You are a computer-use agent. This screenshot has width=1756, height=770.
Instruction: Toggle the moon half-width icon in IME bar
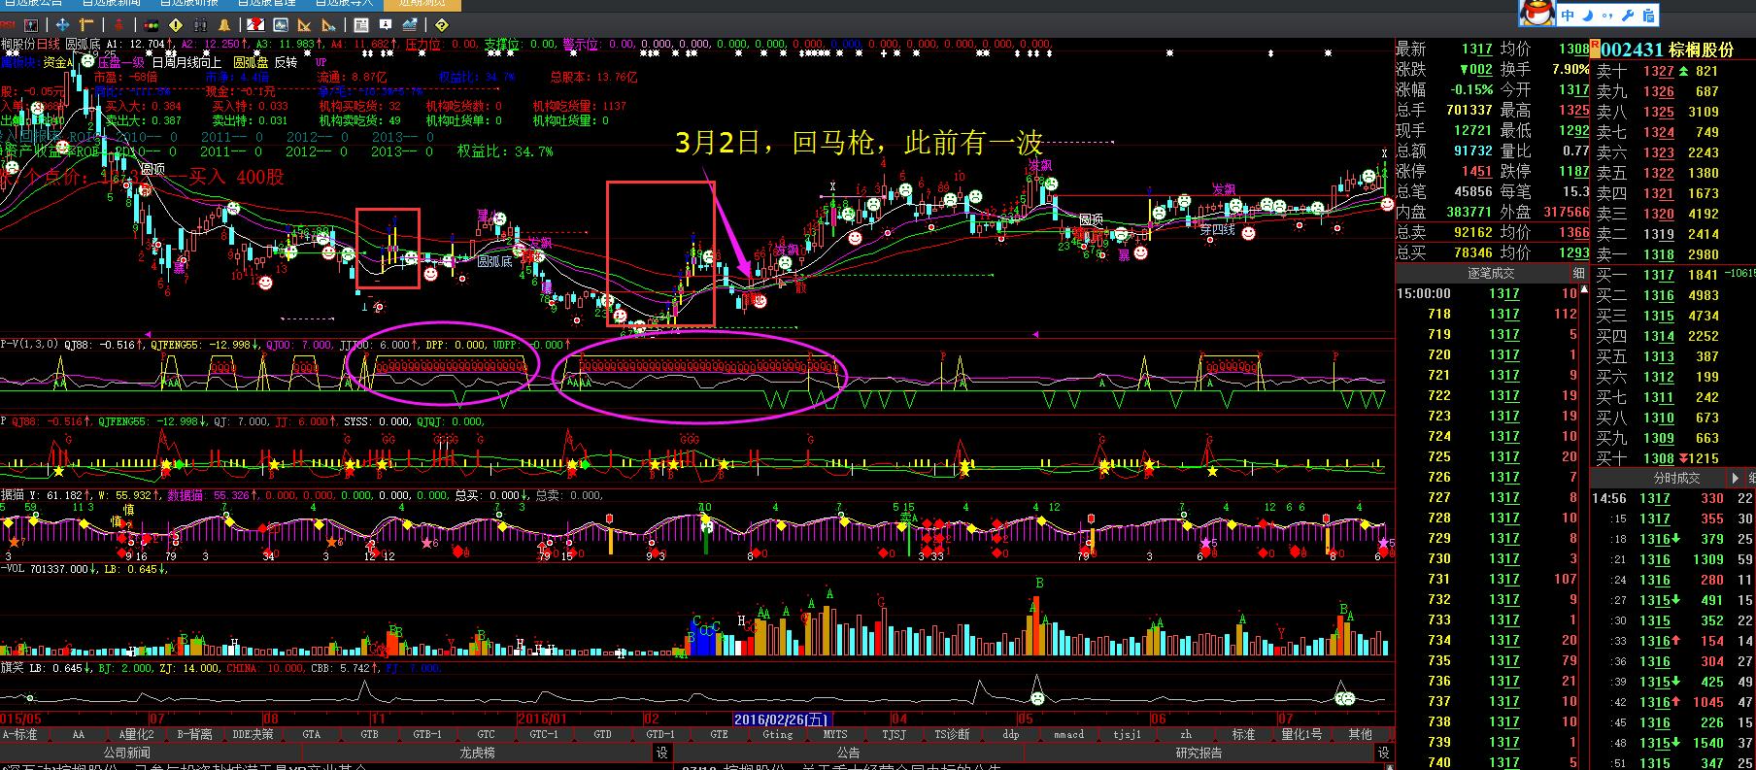(x=1589, y=16)
